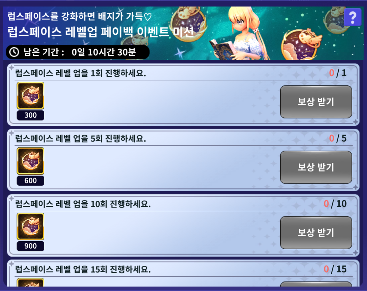367x291 pixels.
Task: Click the remaining time 0일 10시간 30분 label
Action: (104, 52)
